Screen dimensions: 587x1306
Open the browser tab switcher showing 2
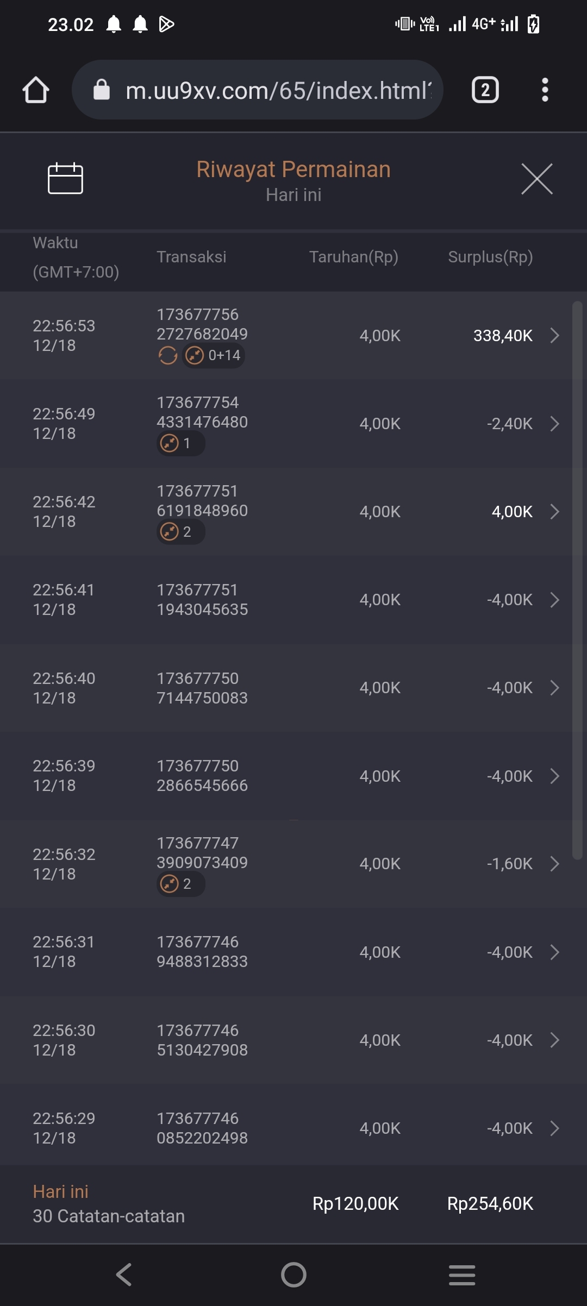(x=485, y=90)
